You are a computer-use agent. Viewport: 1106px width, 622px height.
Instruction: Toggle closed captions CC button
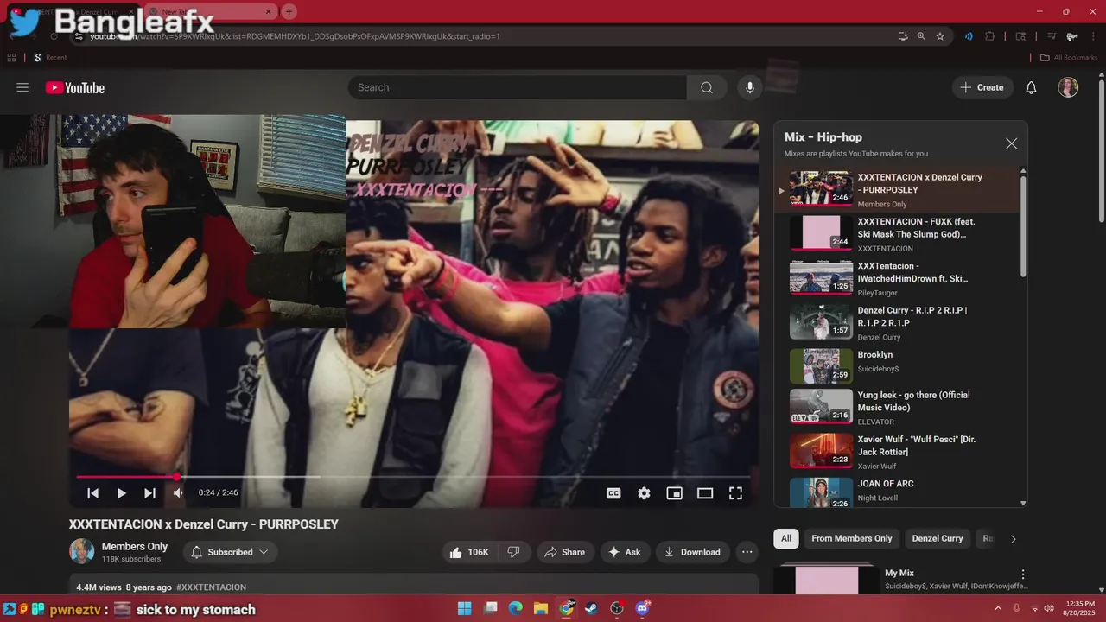tap(613, 492)
